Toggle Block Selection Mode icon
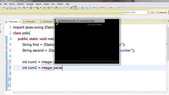169x95 pixels. (83, 8)
